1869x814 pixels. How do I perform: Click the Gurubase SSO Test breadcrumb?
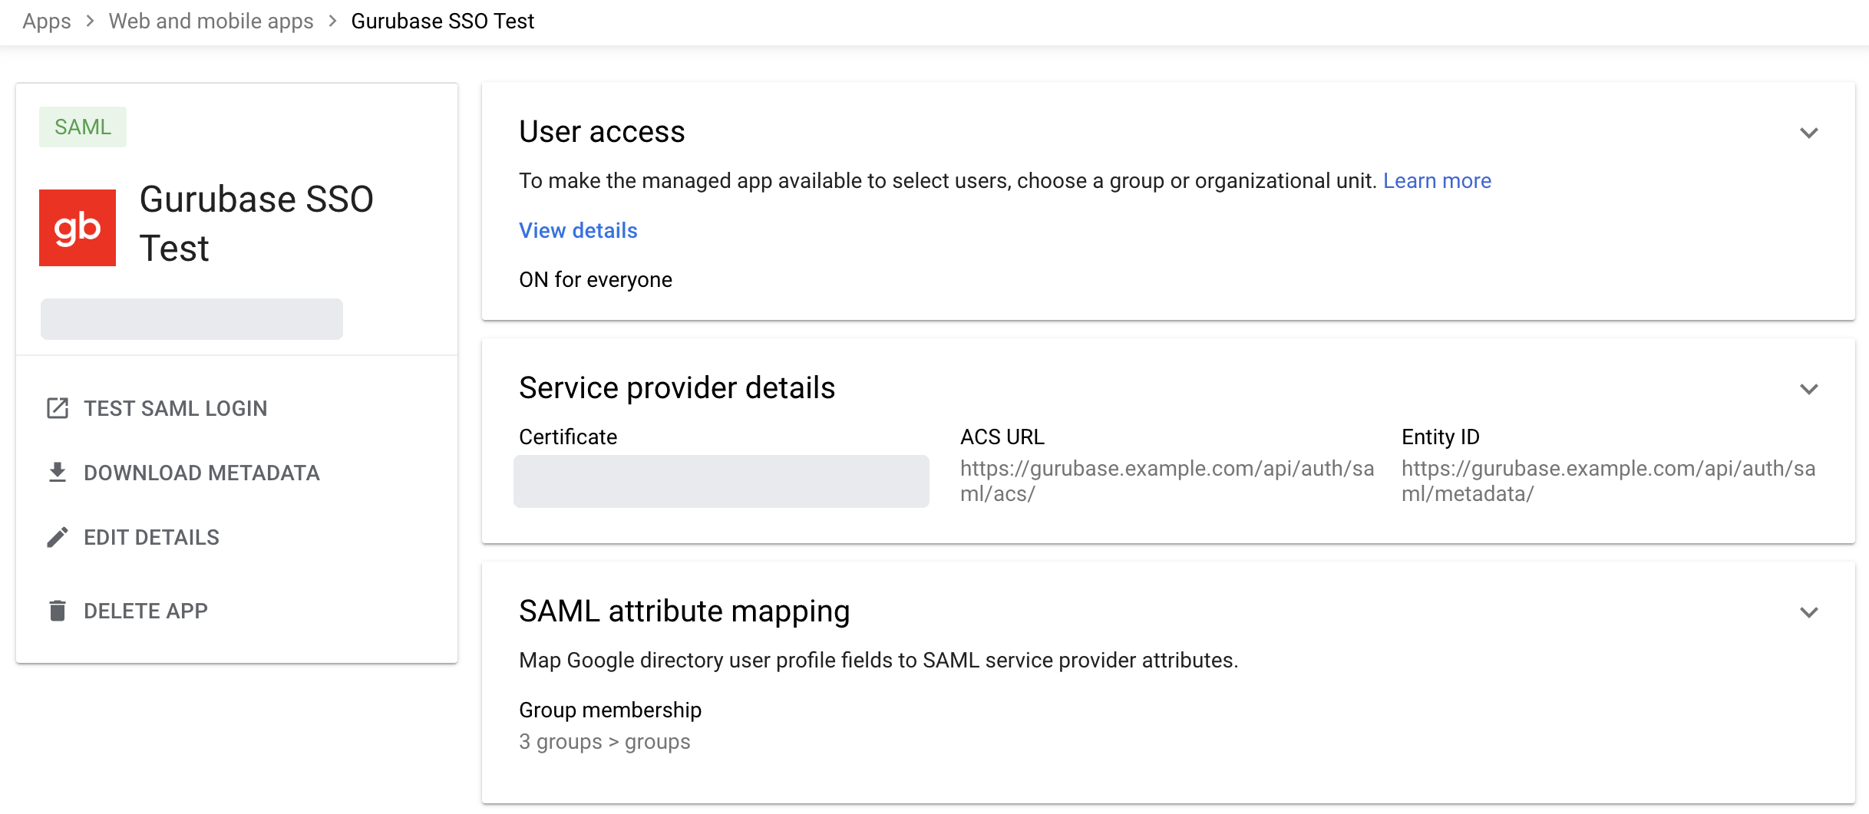pyautogui.click(x=443, y=21)
